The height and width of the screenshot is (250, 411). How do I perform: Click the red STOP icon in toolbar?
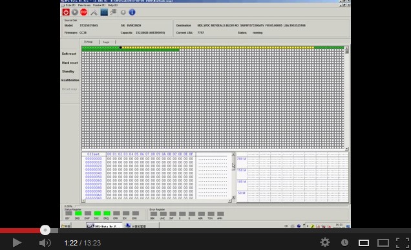(x=83, y=12)
